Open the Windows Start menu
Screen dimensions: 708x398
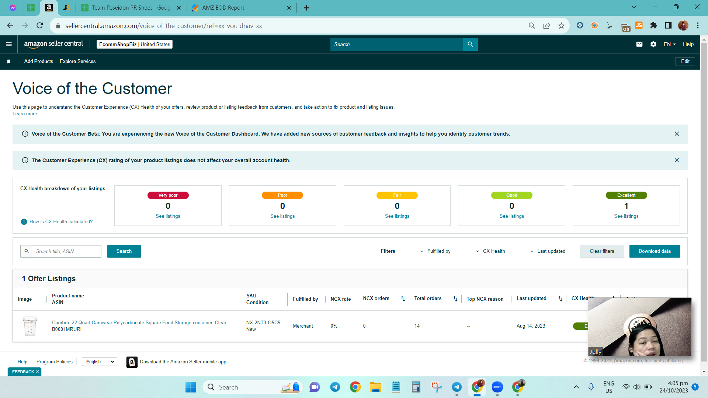(x=191, y=387)
